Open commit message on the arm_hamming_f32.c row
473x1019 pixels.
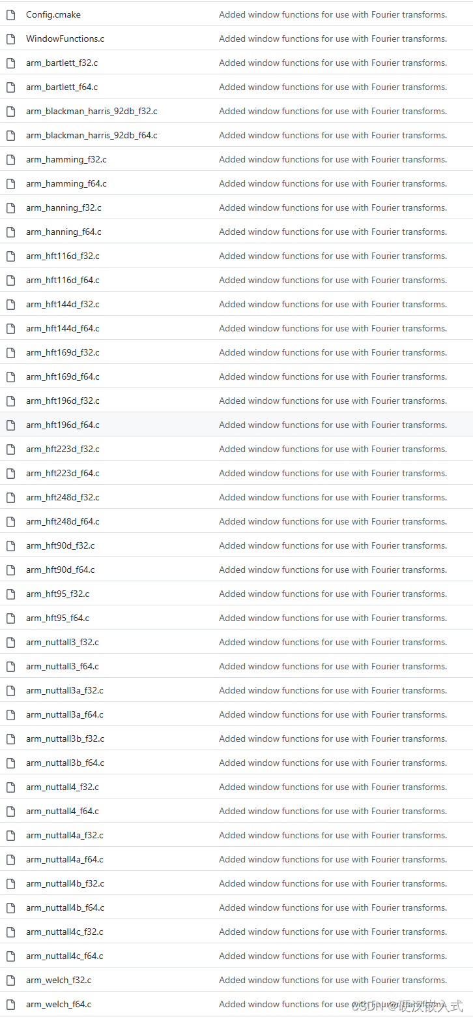point(333,159)
